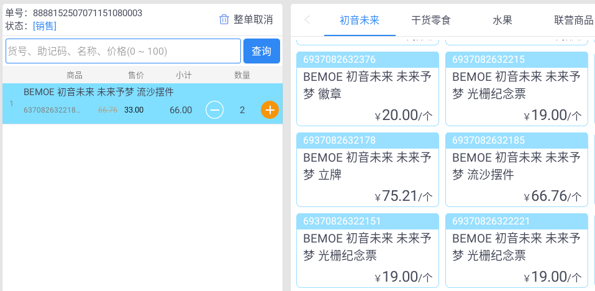Go back with the left chevron arrow
Viewport: 595px width, 291px height.
point(307,20)
